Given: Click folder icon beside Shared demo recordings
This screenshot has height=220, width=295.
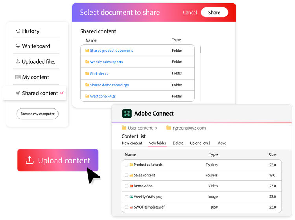Looking at the screenshot, I should pos(87,85).
